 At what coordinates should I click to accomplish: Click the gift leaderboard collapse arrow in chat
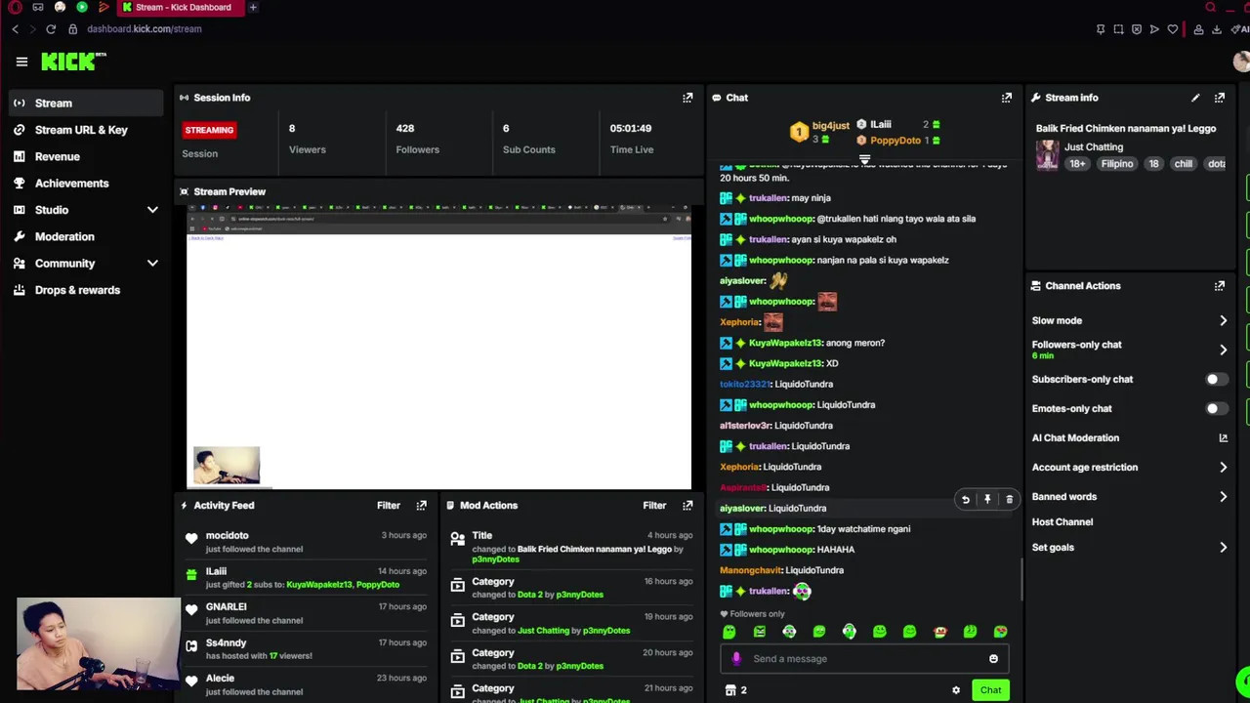864,159
